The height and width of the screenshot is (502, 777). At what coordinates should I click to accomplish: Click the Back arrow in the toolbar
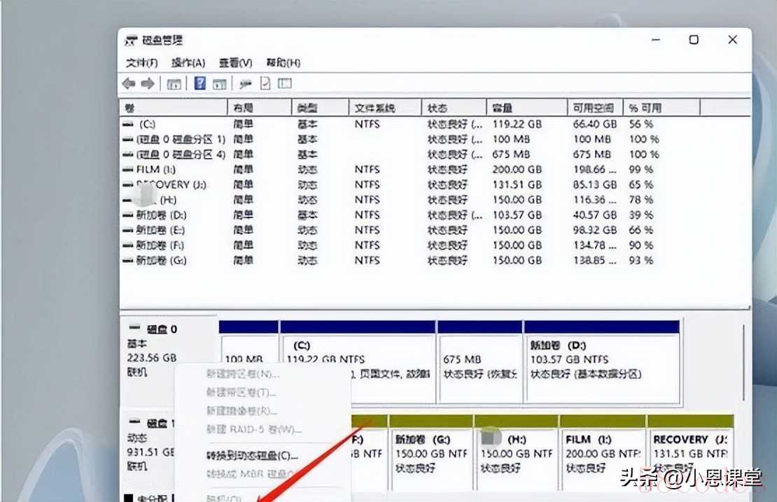tap(129, 84)
